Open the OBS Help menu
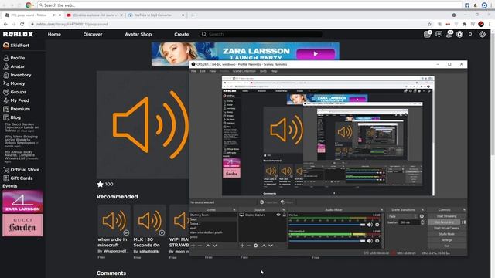The width and height of the screenshot is (495, 278). click(274, 71)
